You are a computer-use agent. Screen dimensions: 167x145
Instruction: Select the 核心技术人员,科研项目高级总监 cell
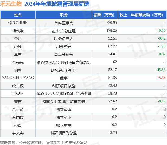pyautogui.click(x=64, y=62)
